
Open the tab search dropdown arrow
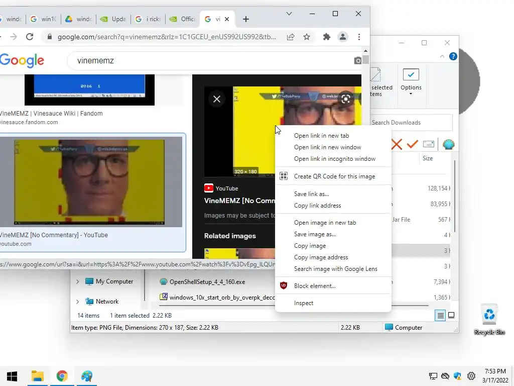pos(289,14)
